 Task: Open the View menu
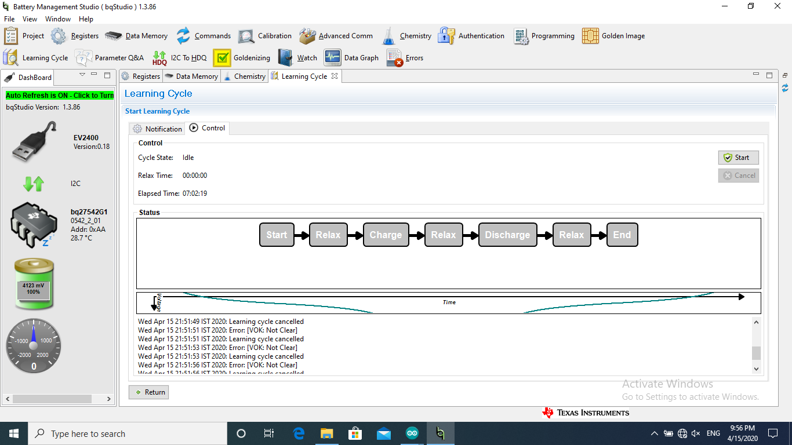tap(30, 19)
